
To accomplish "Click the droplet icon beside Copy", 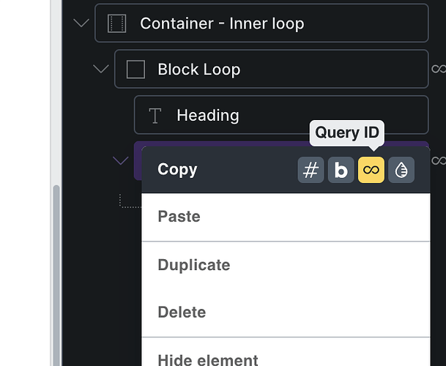I will click(401, 171).
